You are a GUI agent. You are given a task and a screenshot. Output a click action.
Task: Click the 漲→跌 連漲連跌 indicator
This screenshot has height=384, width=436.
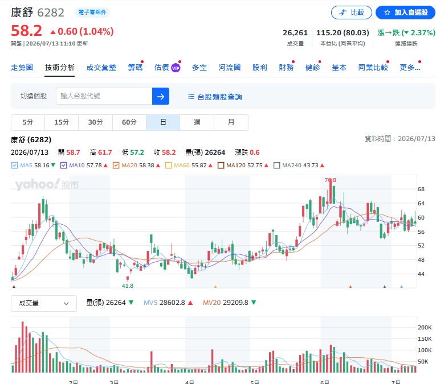pos(406,37)
